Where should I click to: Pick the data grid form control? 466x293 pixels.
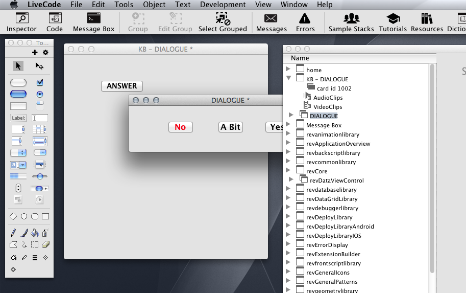coord(40,141)
